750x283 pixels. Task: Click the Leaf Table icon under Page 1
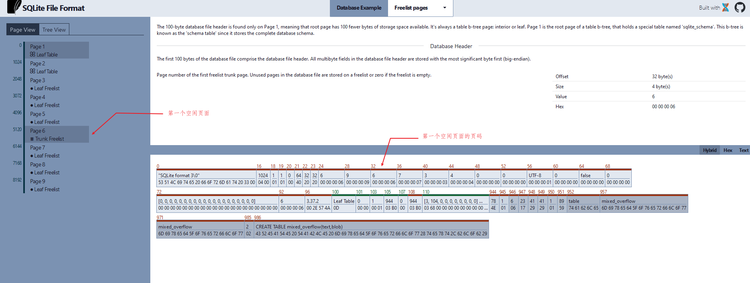pyautogui.click(x=32, y=55)
